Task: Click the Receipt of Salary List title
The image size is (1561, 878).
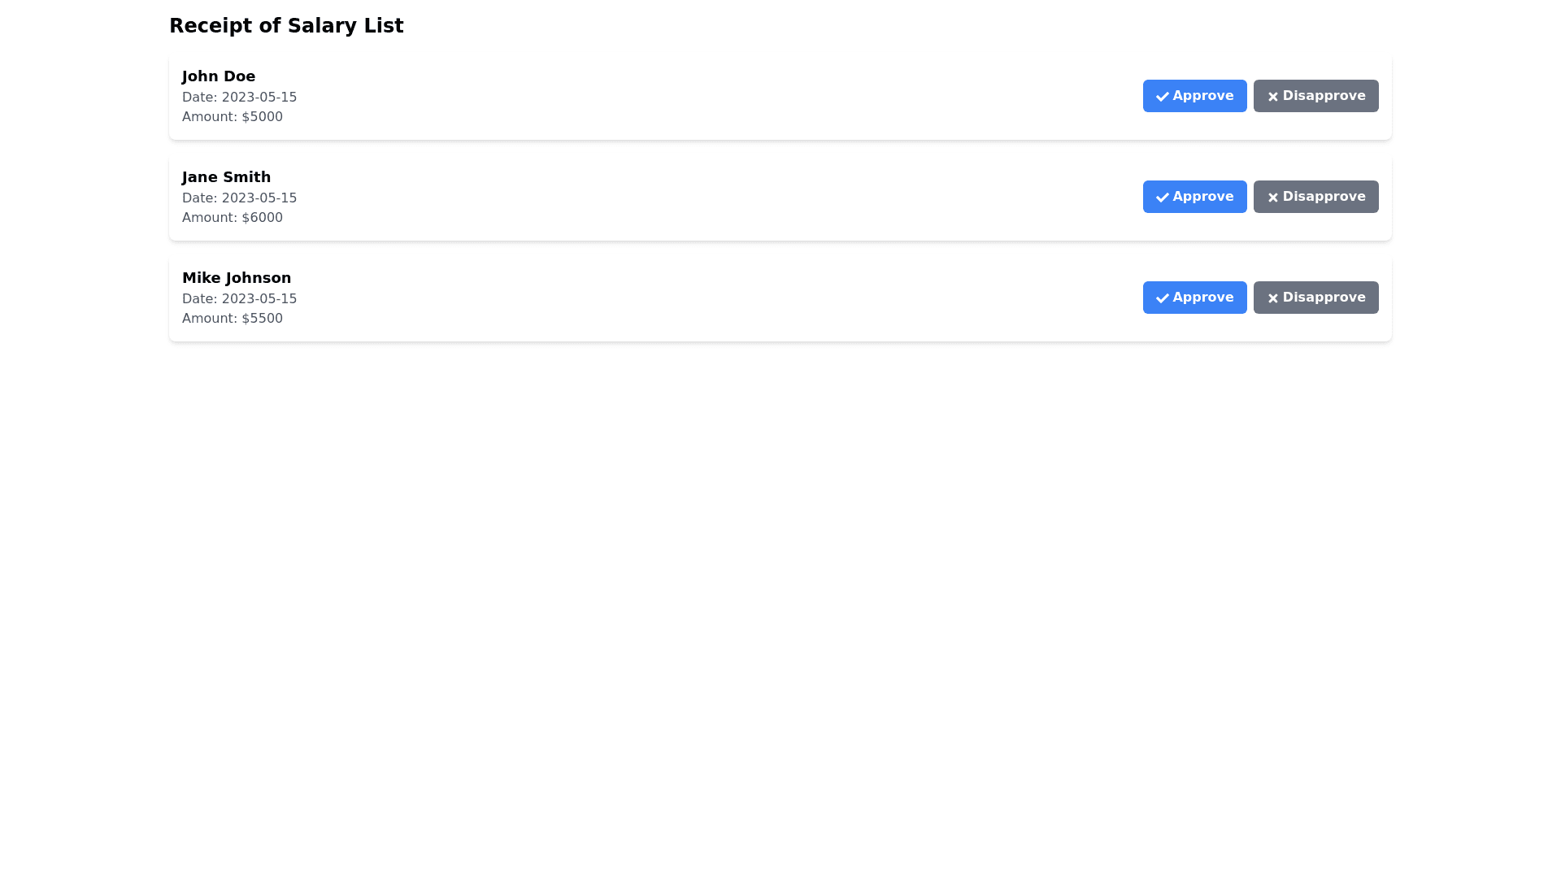Action: point(286,26)
